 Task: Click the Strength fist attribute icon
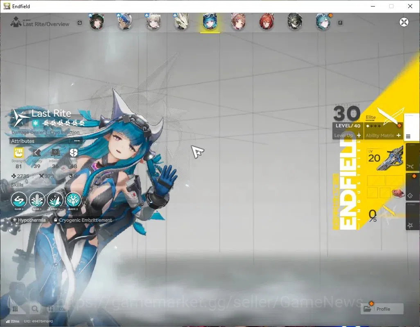click(18, 153)
